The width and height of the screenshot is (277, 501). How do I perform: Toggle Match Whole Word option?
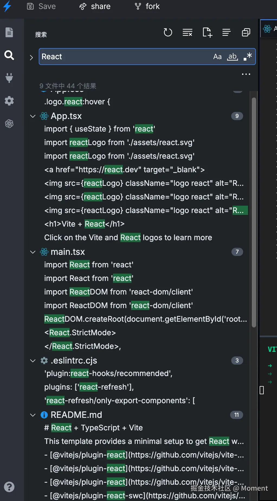233,57
